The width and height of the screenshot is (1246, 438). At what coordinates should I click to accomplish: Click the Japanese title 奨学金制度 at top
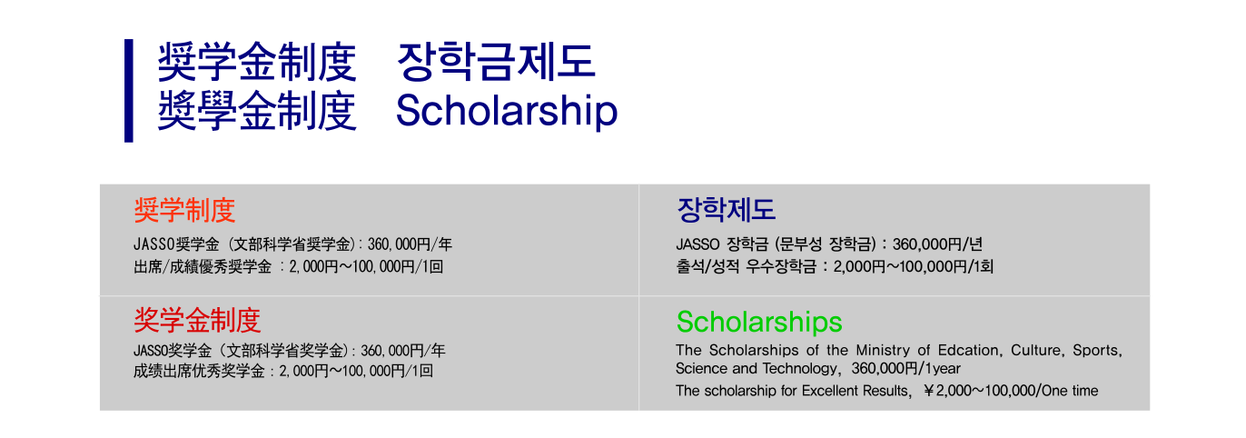(x=257, y=63)
